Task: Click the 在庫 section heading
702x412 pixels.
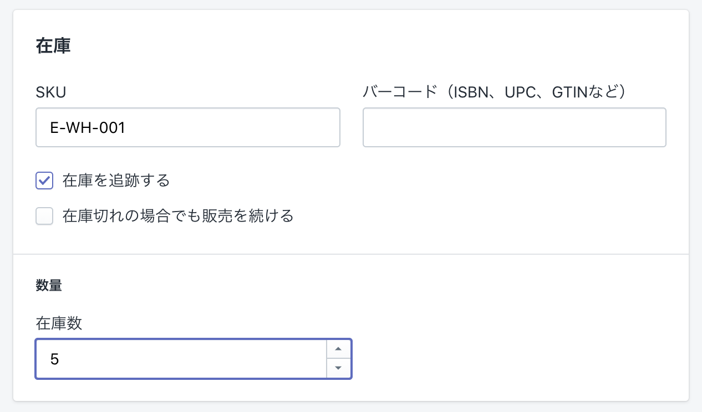Action: click(53, 46)
